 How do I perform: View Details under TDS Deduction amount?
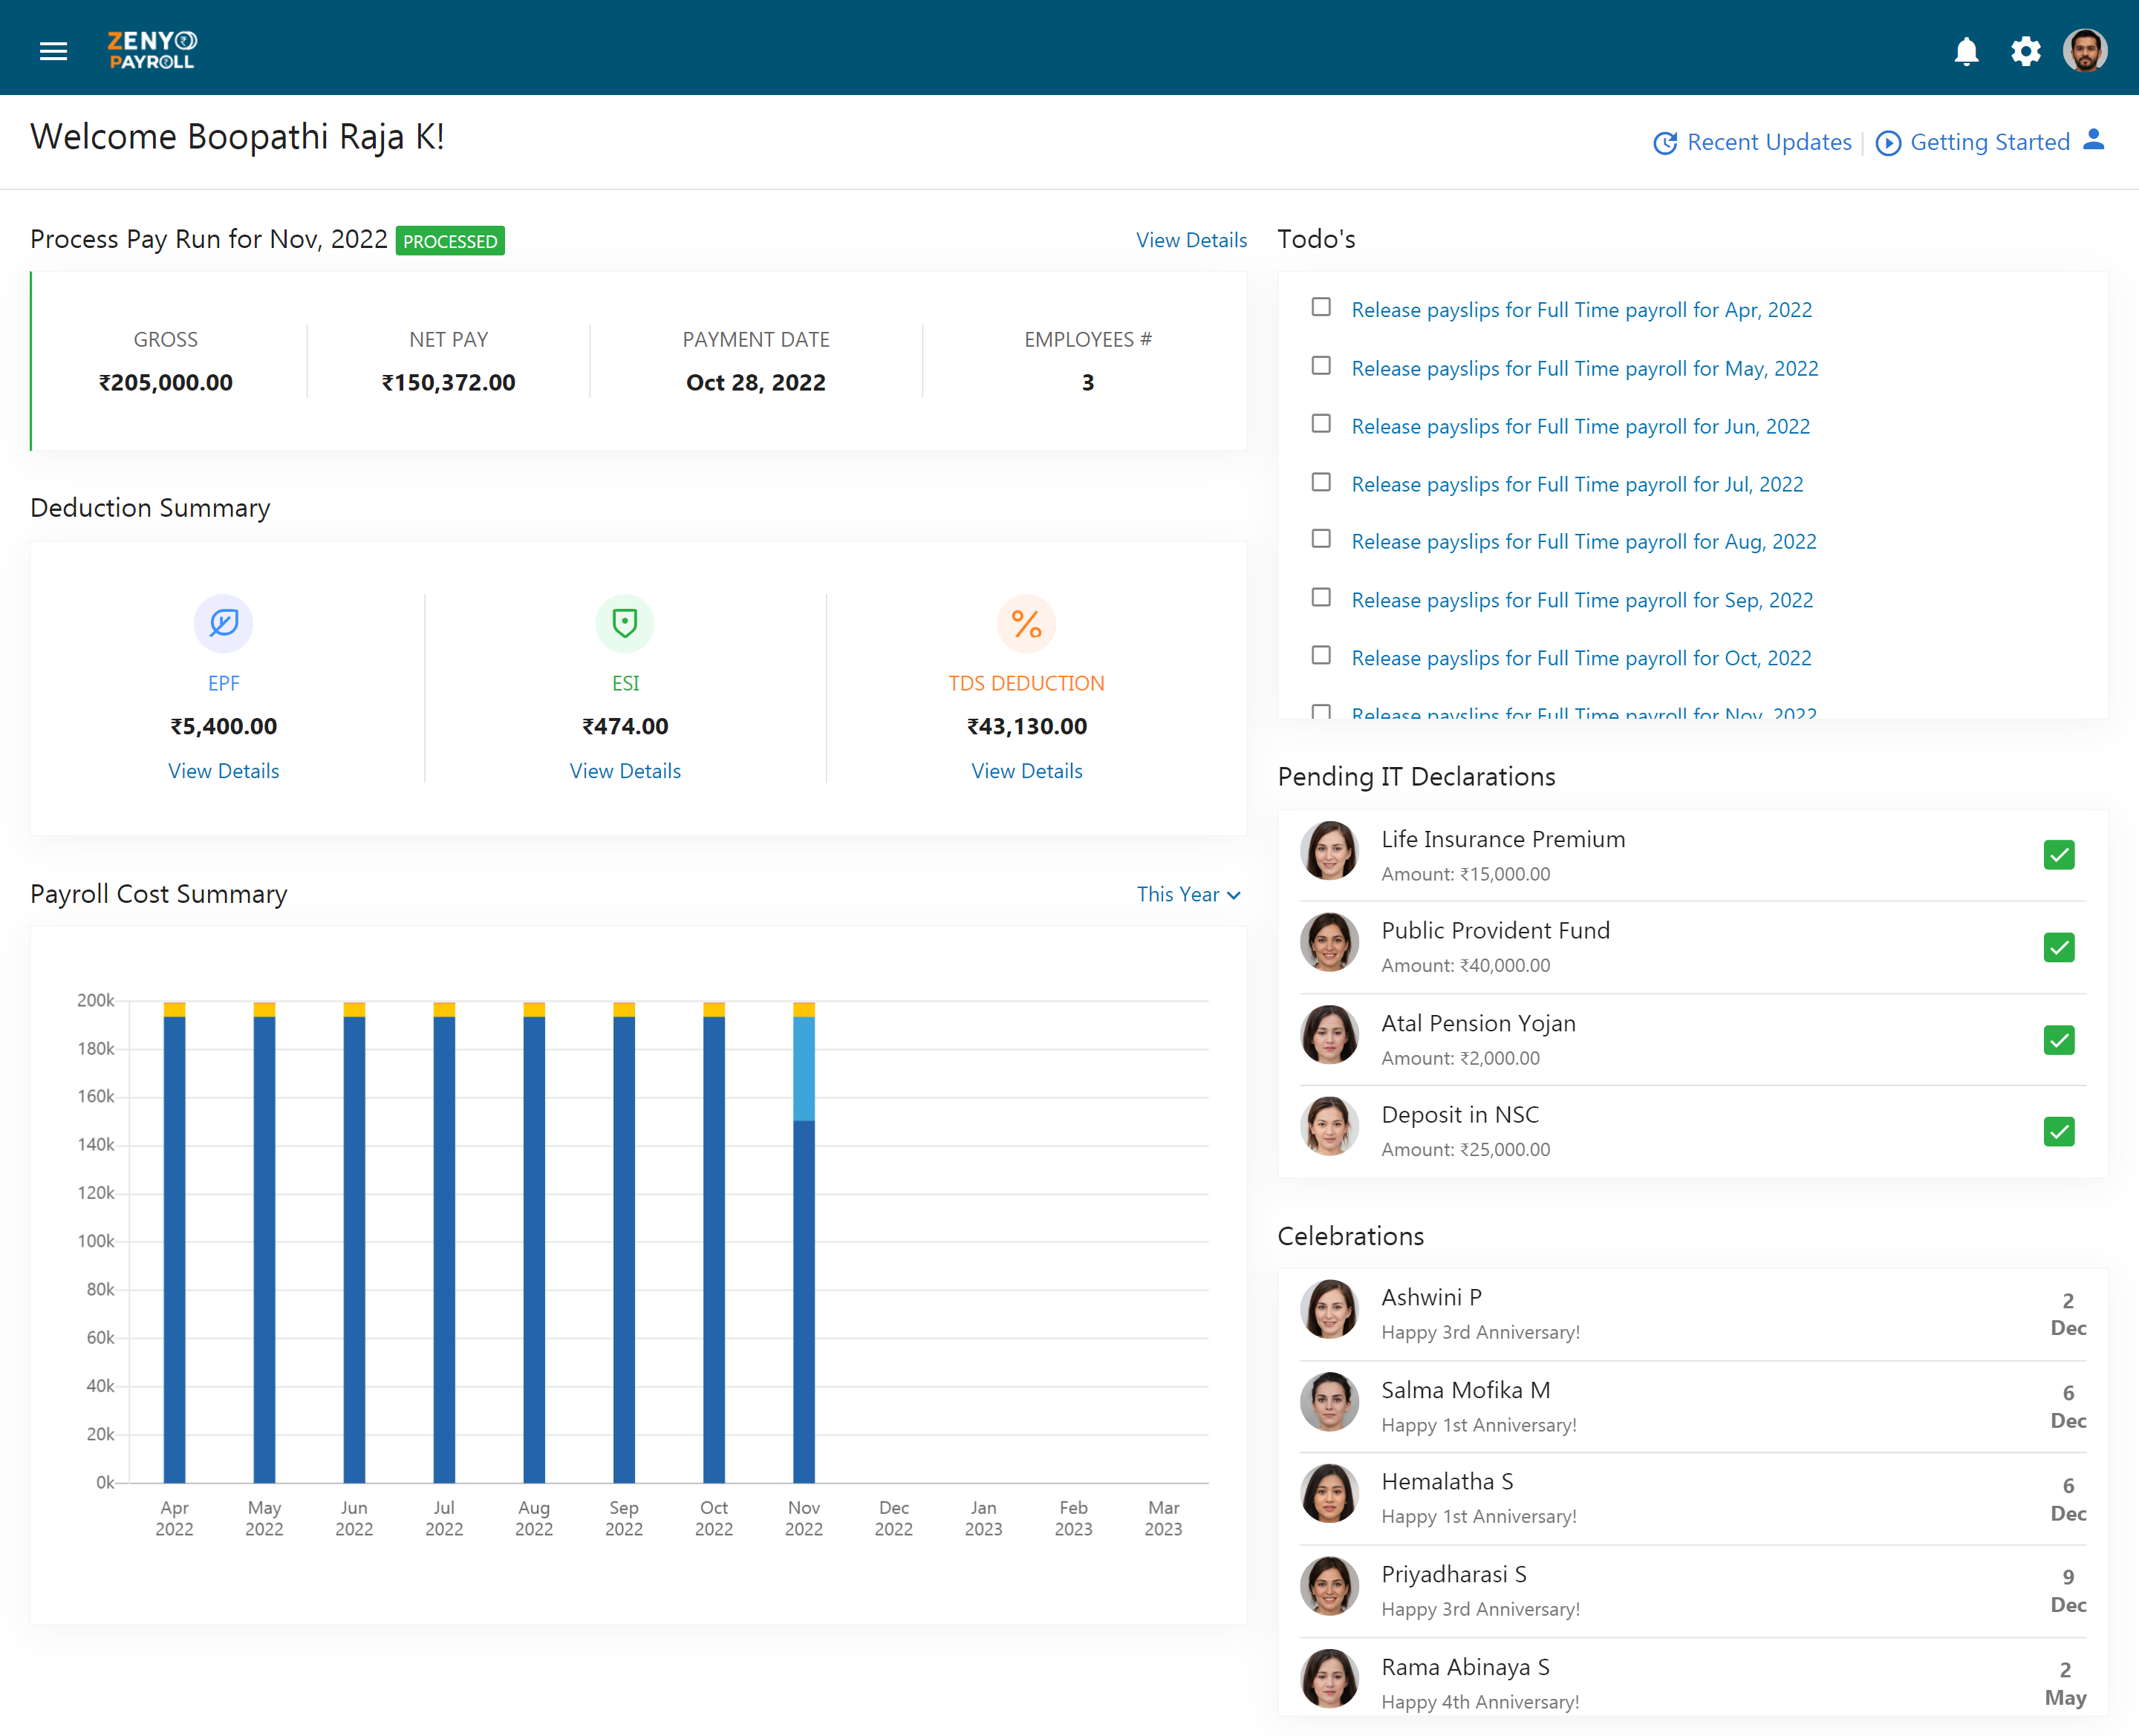tap(1027, 771)
